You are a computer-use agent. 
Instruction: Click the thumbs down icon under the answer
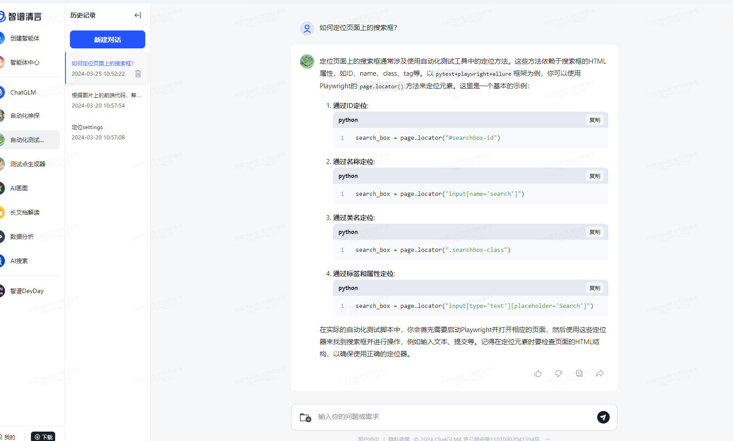pyautogui.click(x=559, y=373)
